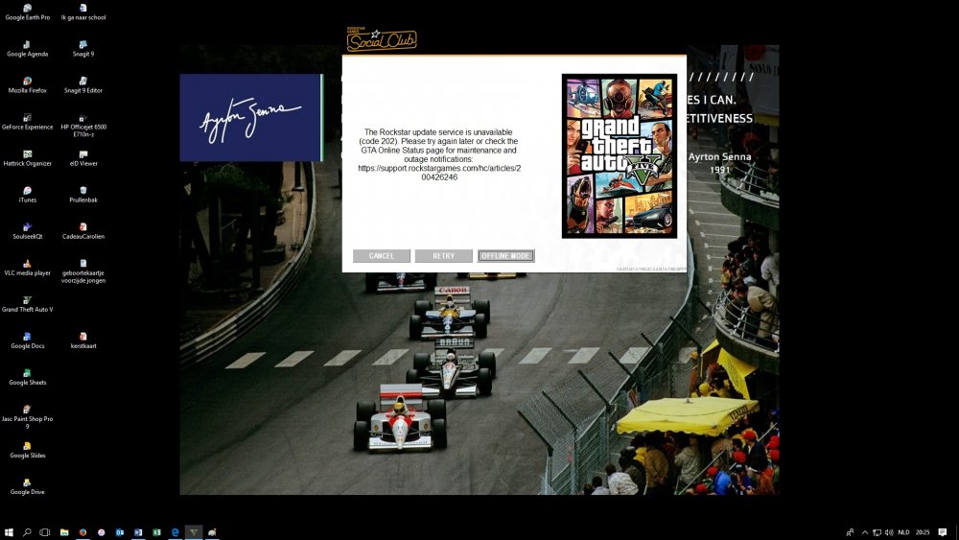Image resolution: width=959 pixels, height=540 pixels.
Task: Retry connecting to the Rockstar update service
Action: [x=443, y=256]
